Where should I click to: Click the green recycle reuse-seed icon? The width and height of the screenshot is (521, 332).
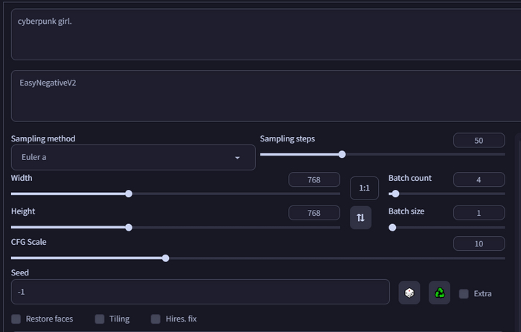pyautogui.click(x=440, y=293)
